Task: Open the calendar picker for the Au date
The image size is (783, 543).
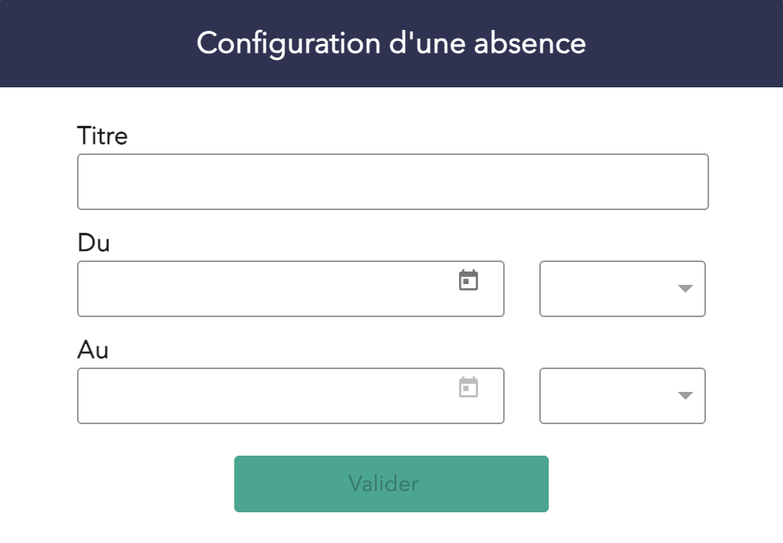Action: pyautogui.click(x=469, y=387)
